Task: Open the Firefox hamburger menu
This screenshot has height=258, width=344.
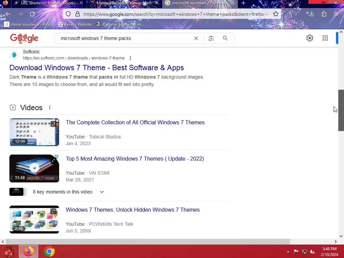Action: [x=336, y=14]
